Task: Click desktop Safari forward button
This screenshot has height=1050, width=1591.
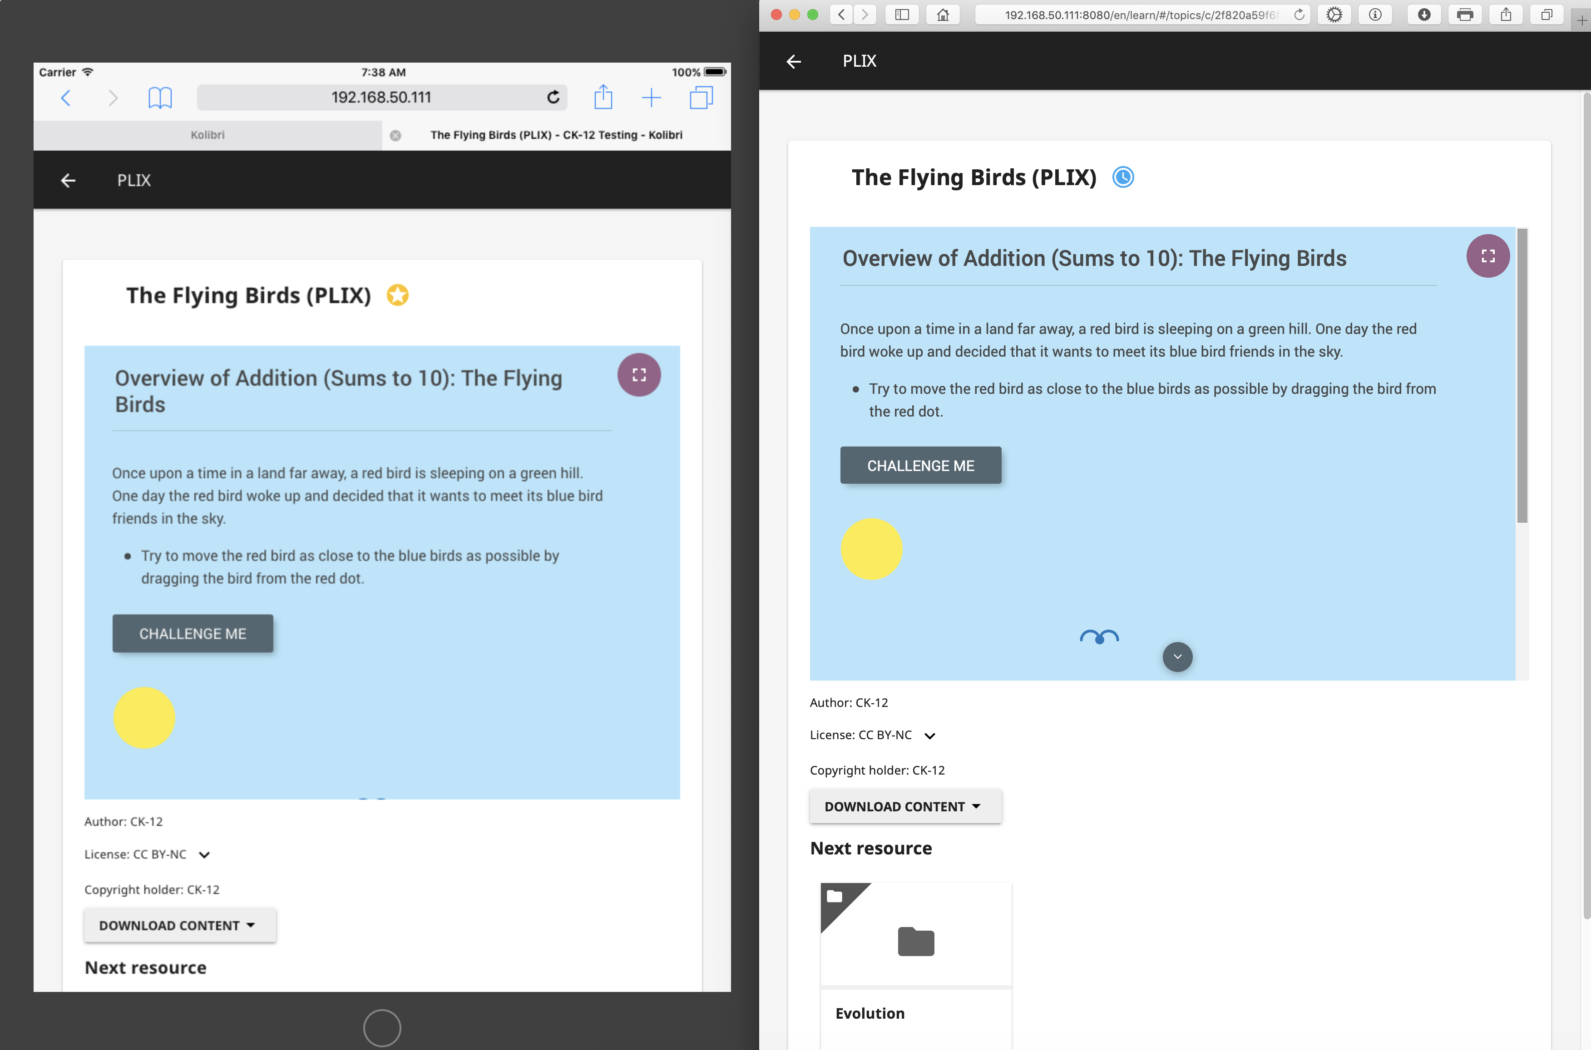Action: tap(865, 15)
